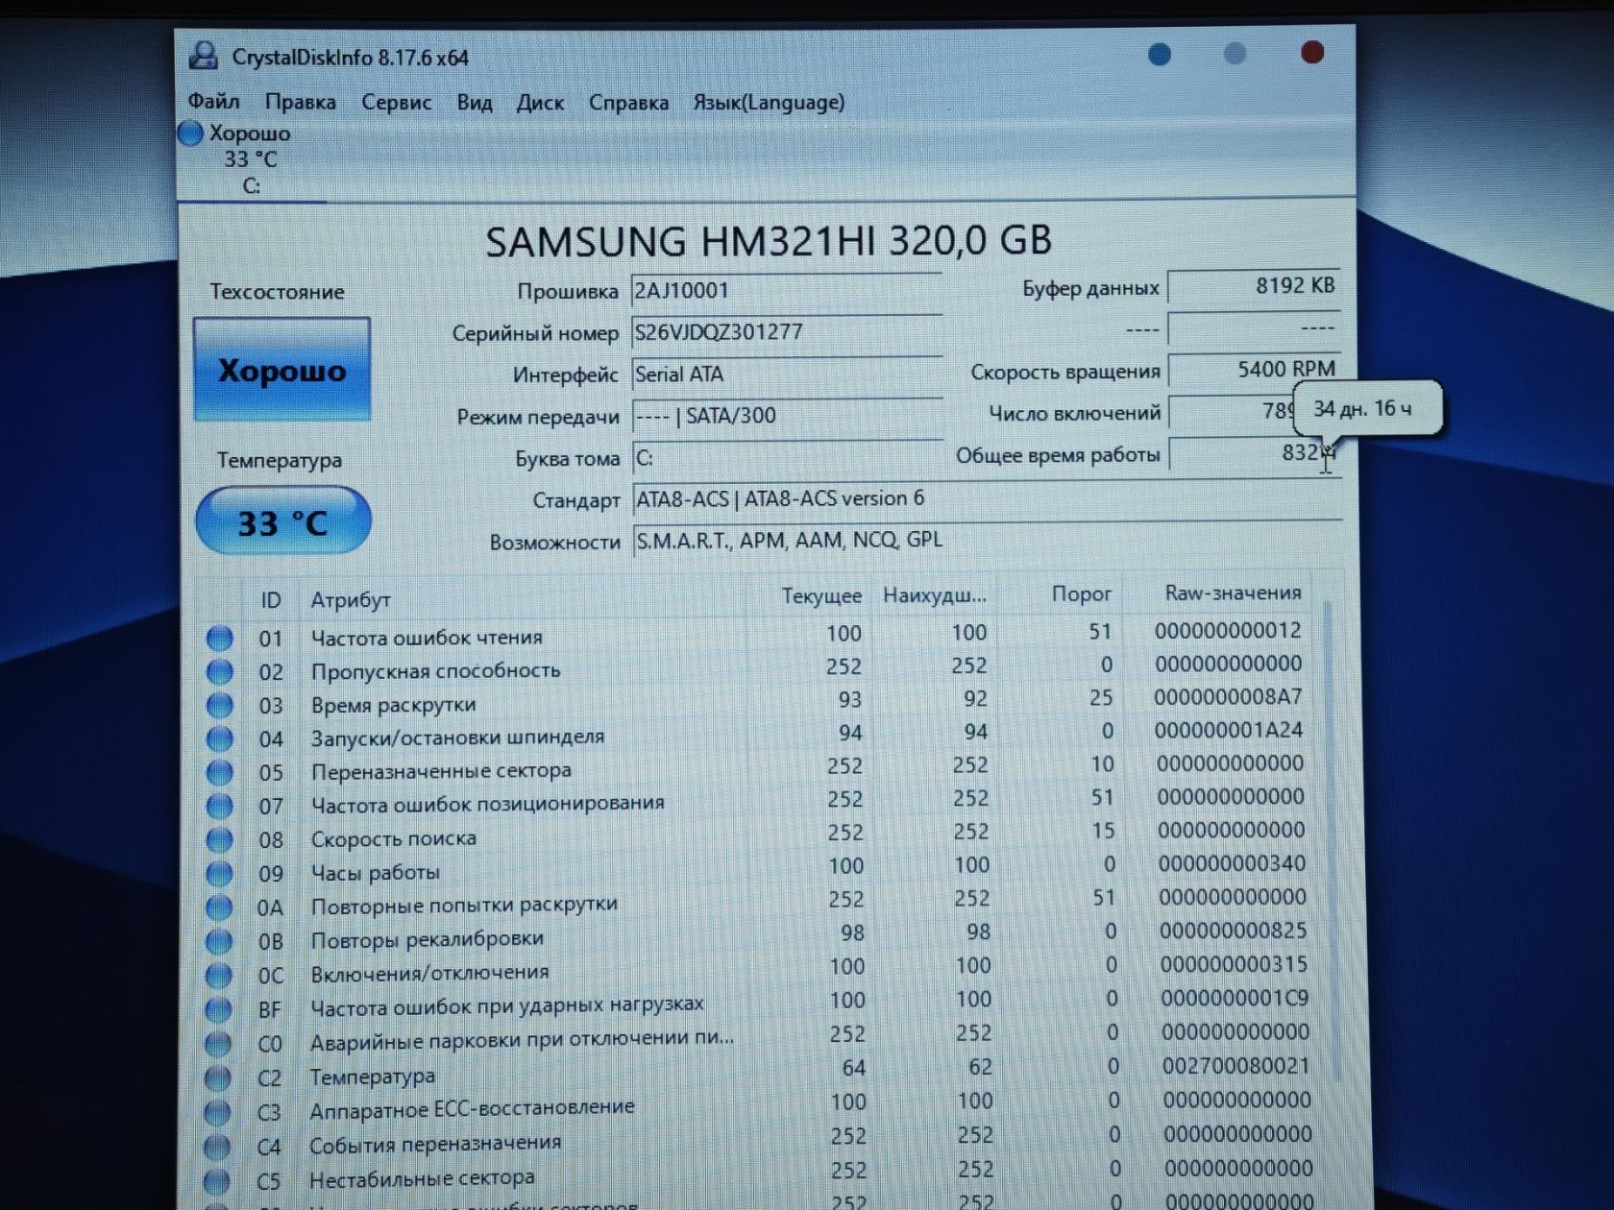Click the Порог column header
This screenshot has width=1614, height=1210.
click(1081, 594)
